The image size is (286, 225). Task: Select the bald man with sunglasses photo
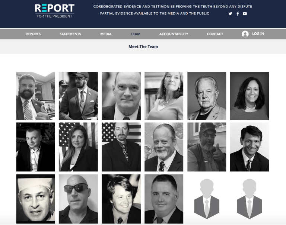point(78,199)
